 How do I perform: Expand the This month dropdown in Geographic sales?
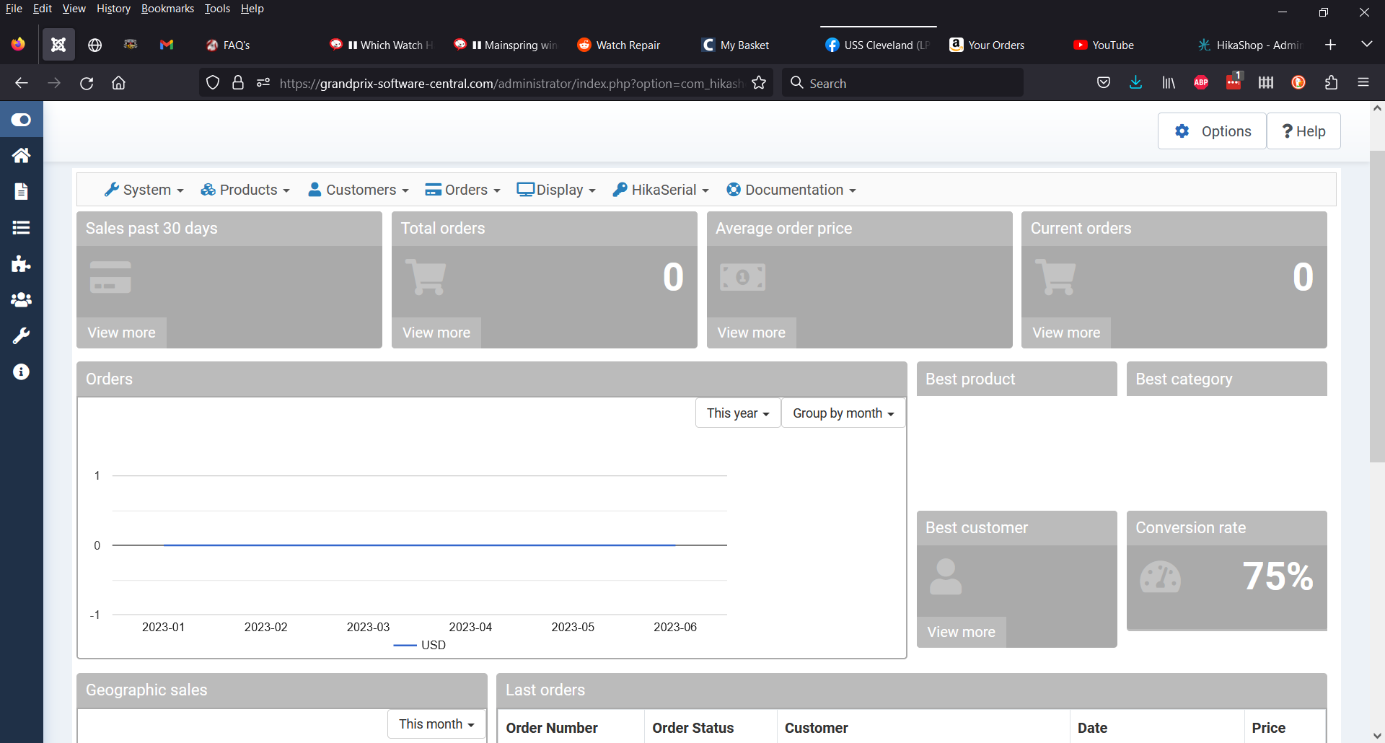pyautogui.click(x=436, y=724)
